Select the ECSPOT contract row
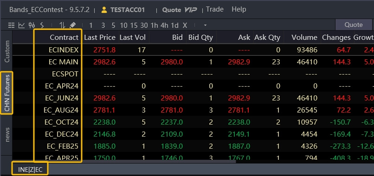Viewport: 374px width, 176px height. [x=193, y=74]
